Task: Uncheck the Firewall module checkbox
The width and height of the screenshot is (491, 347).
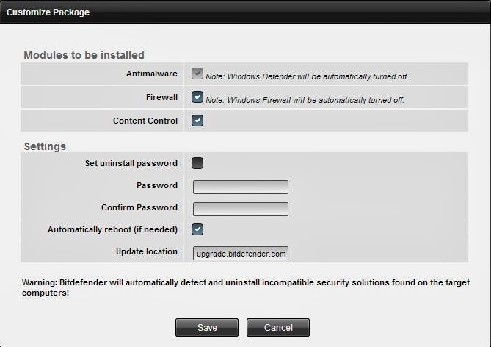Action: pos(197,97)
